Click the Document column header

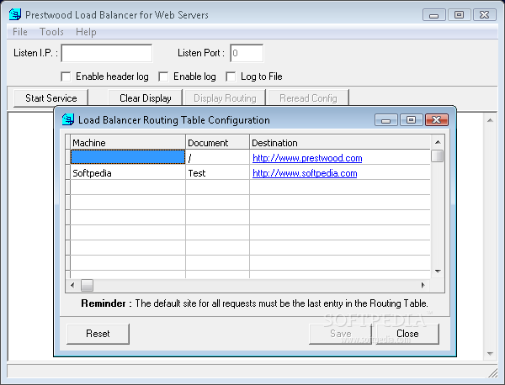click(217, 142)
